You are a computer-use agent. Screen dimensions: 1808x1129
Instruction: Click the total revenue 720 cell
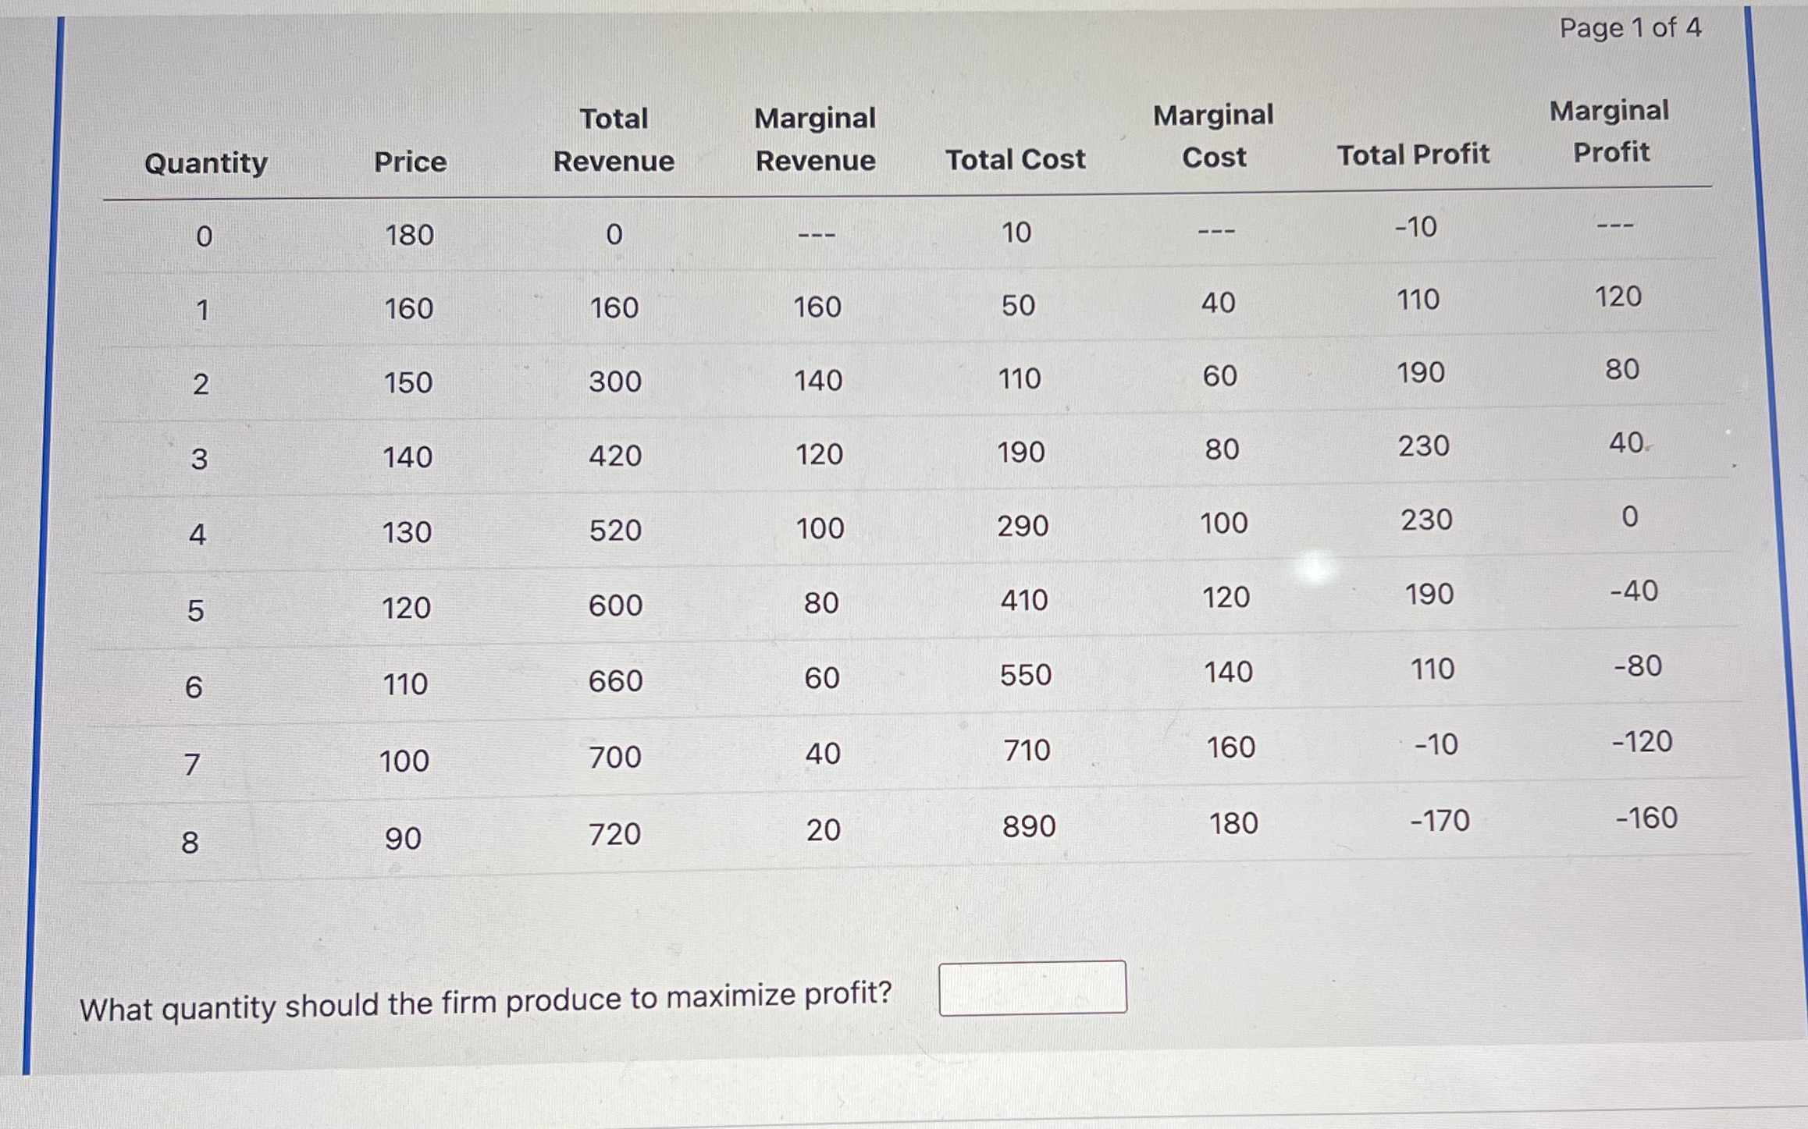pyautogui.click(x=614, y=834)
